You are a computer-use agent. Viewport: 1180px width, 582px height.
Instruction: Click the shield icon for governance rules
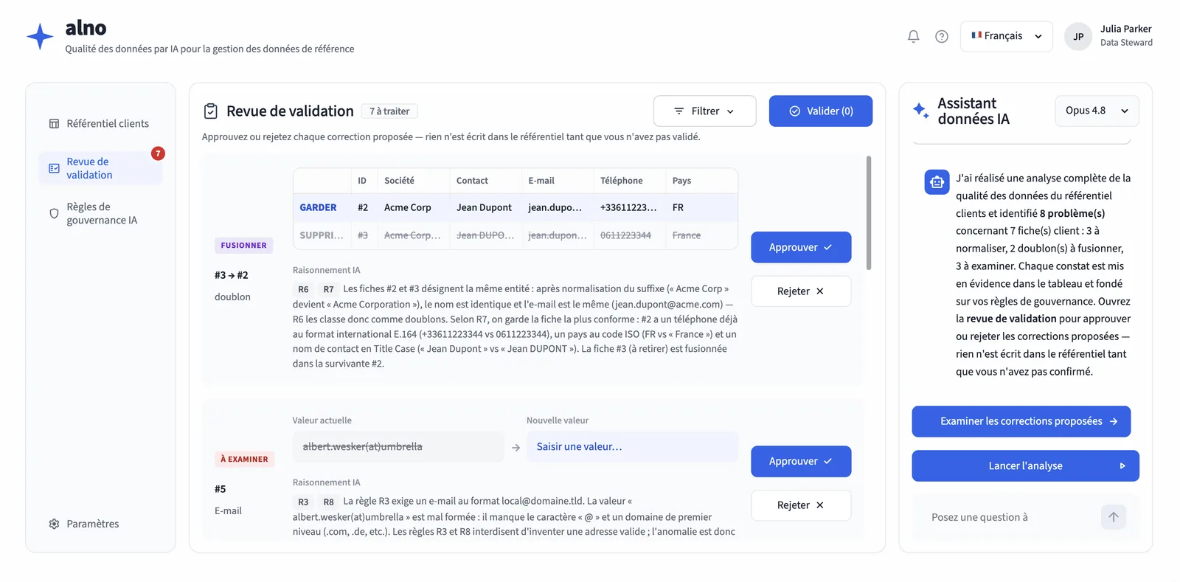pyautogui.click(x=54, y=213)
